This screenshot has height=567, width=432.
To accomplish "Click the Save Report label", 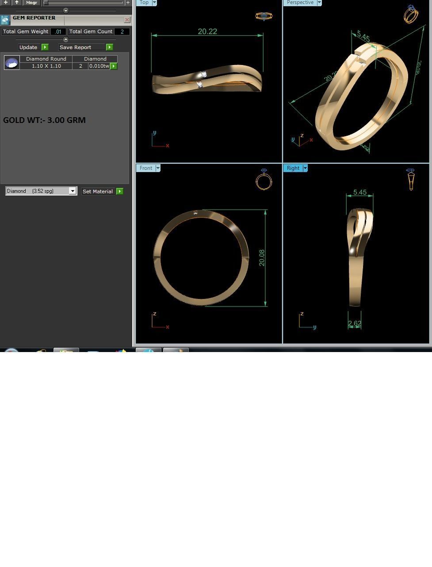I will (x=75, y=47).
